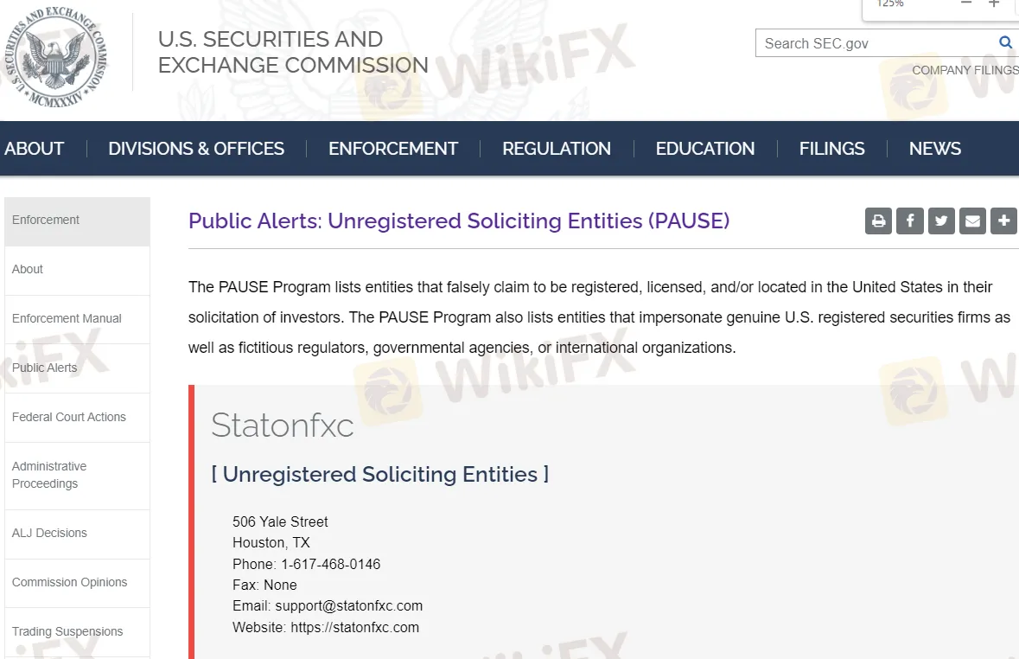
Task: Select Federal Court Actions in sidebar
Action: 69,417
